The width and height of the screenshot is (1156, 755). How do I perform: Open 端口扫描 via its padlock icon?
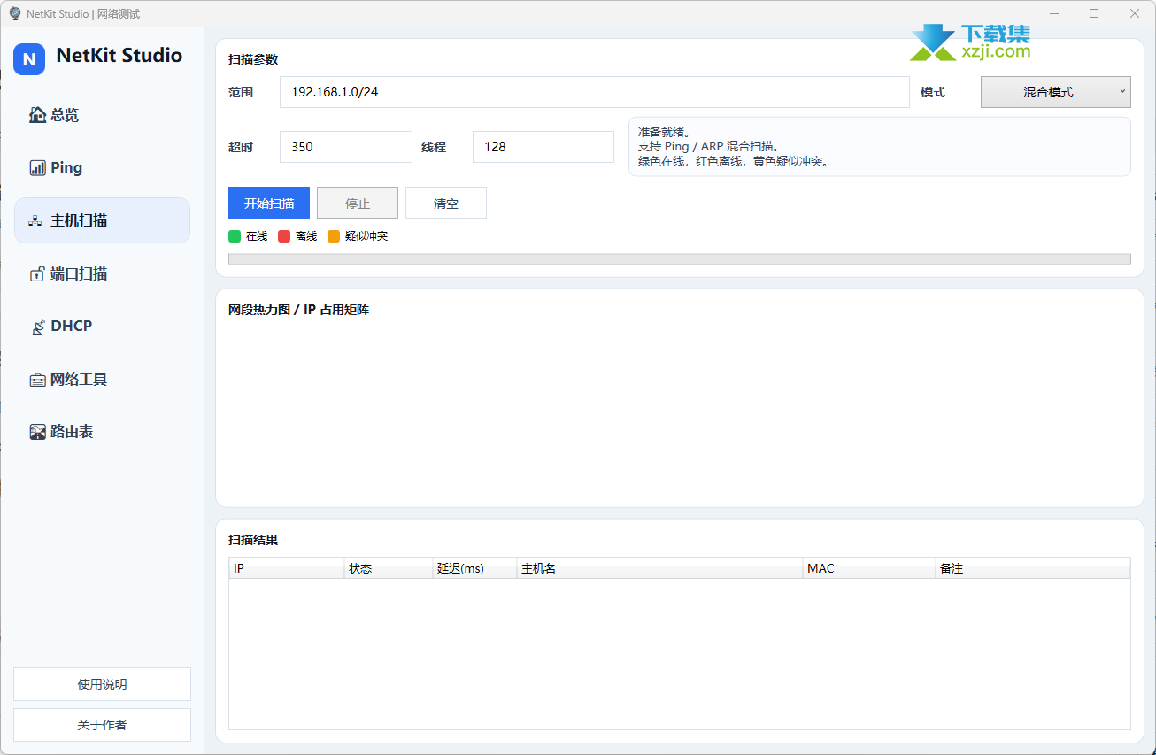[38, 273]
